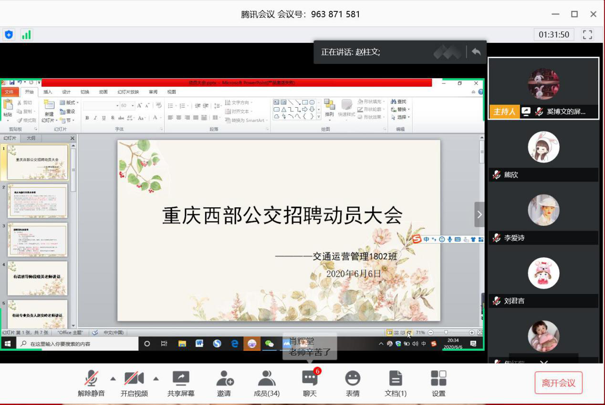Open the Documents (文档) panel

pyautogui.click(x=396, y=379)
